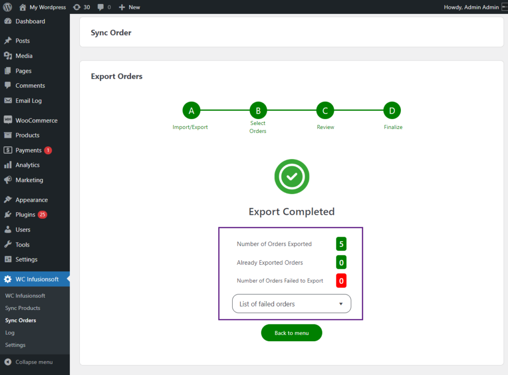The width and height of the screenshot is (508, 375).
Task: Click the Media icon in sidebar
Action: coord(8,56)
